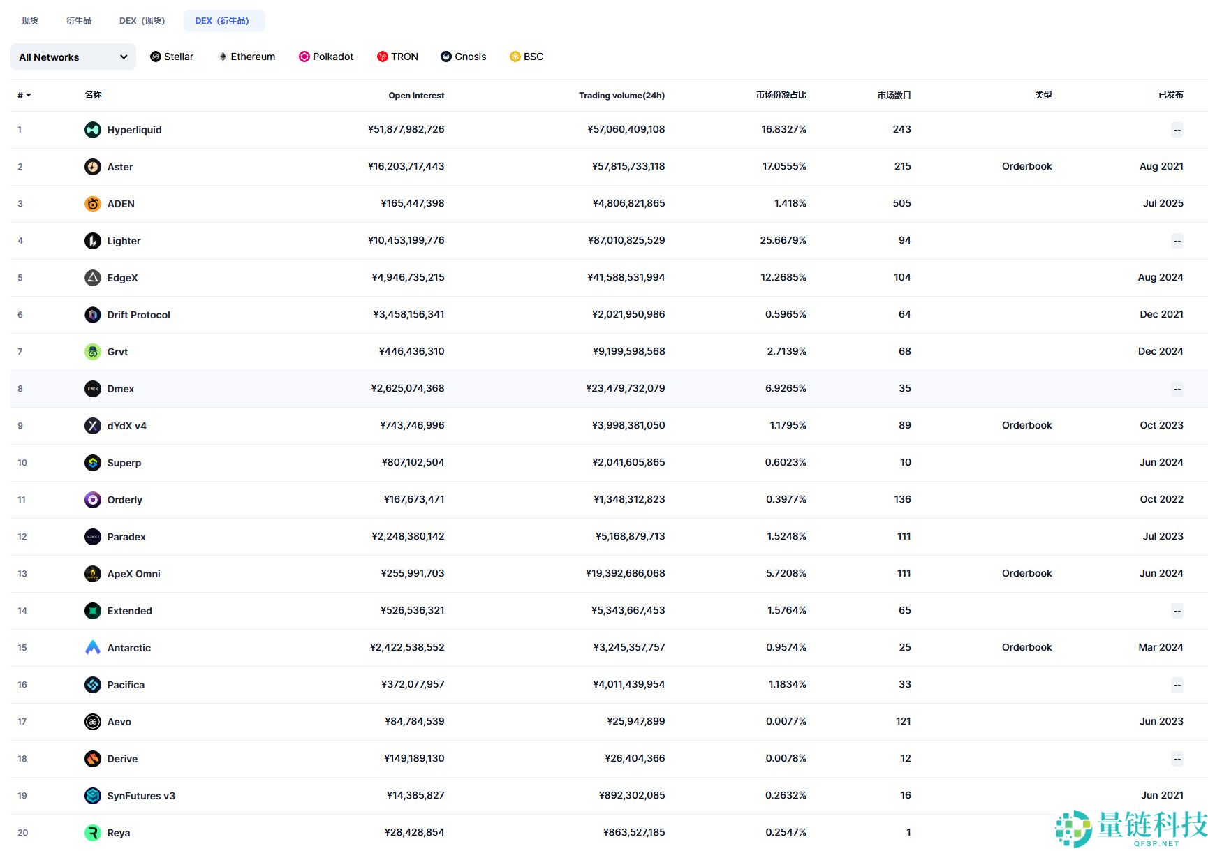Switch to the DEX (现货) tab
This screenshot has height=851, width=1208.
(142, 21)
